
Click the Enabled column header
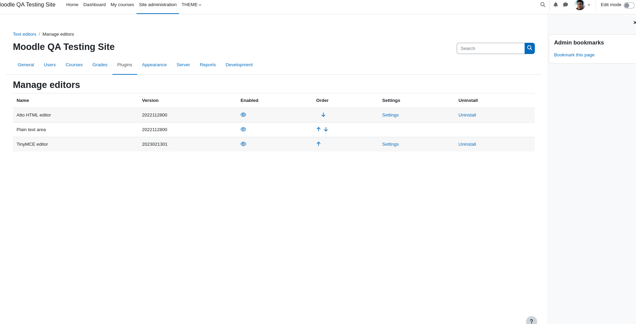[x=249, y=101]
